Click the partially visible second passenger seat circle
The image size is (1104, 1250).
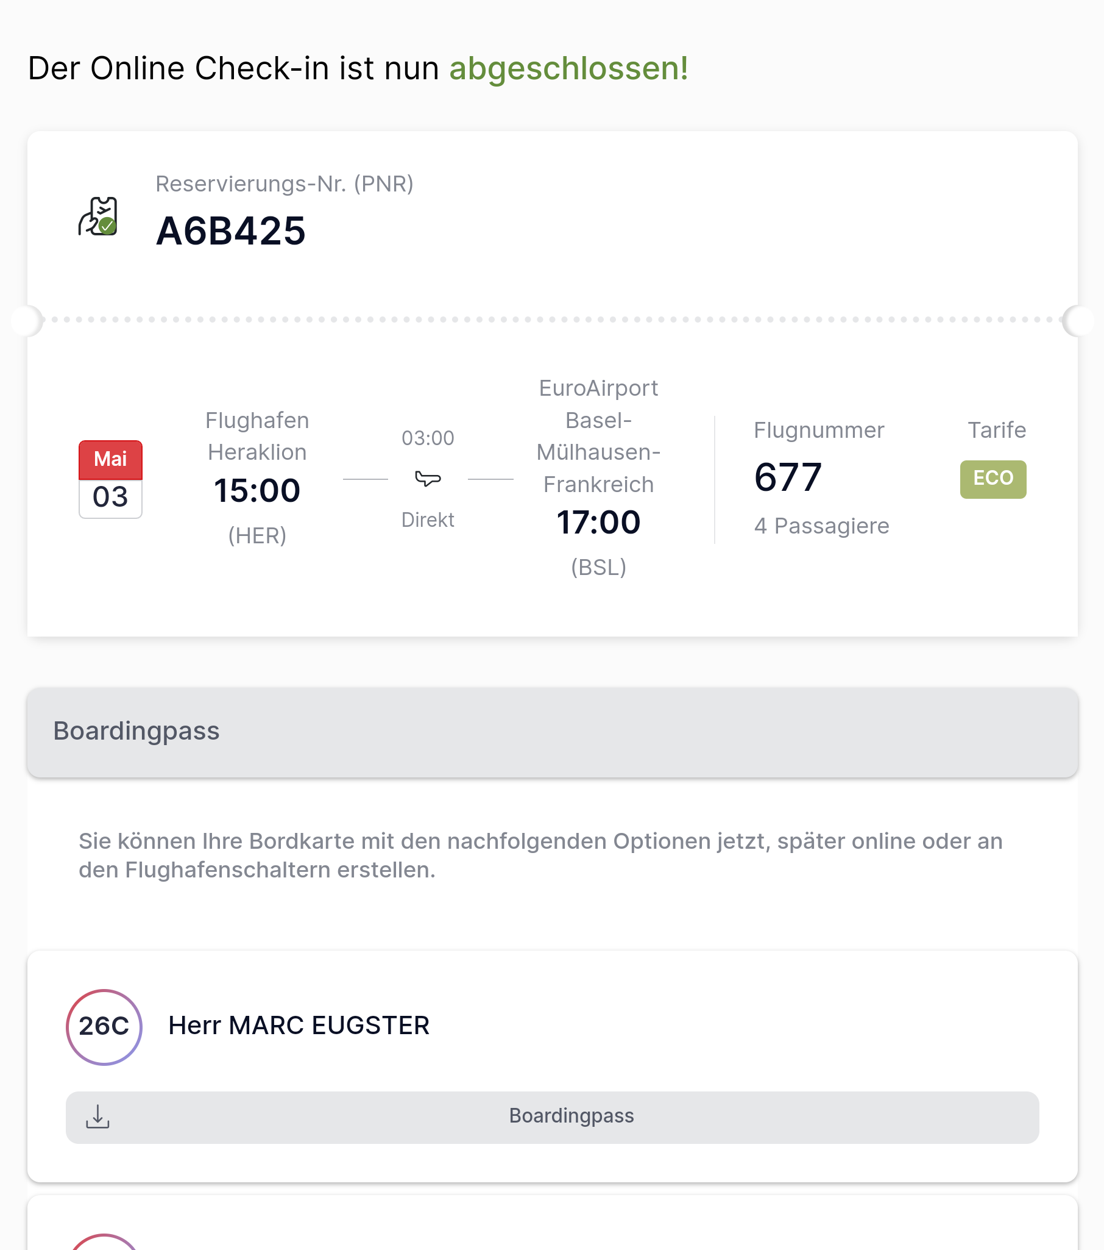[104, 1242]
